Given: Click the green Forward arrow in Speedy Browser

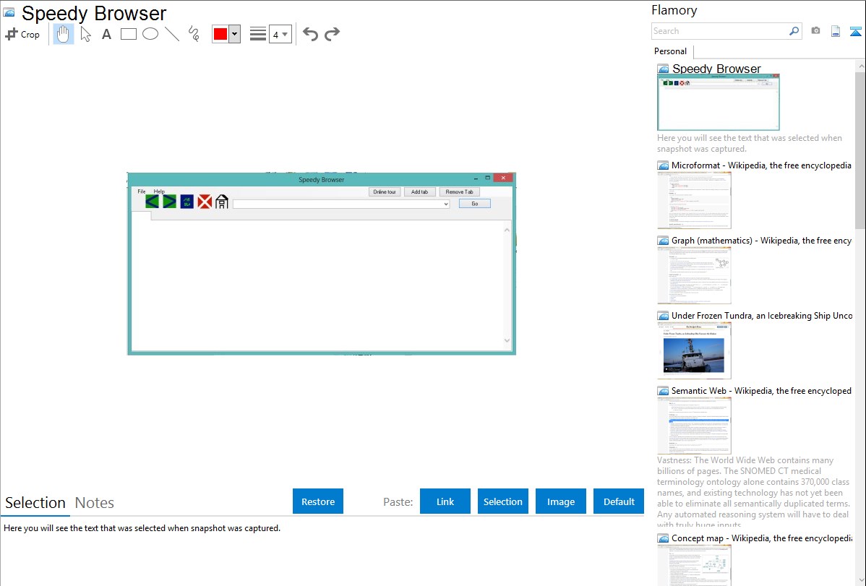Looking at the screenshot, I should point(170,202).
